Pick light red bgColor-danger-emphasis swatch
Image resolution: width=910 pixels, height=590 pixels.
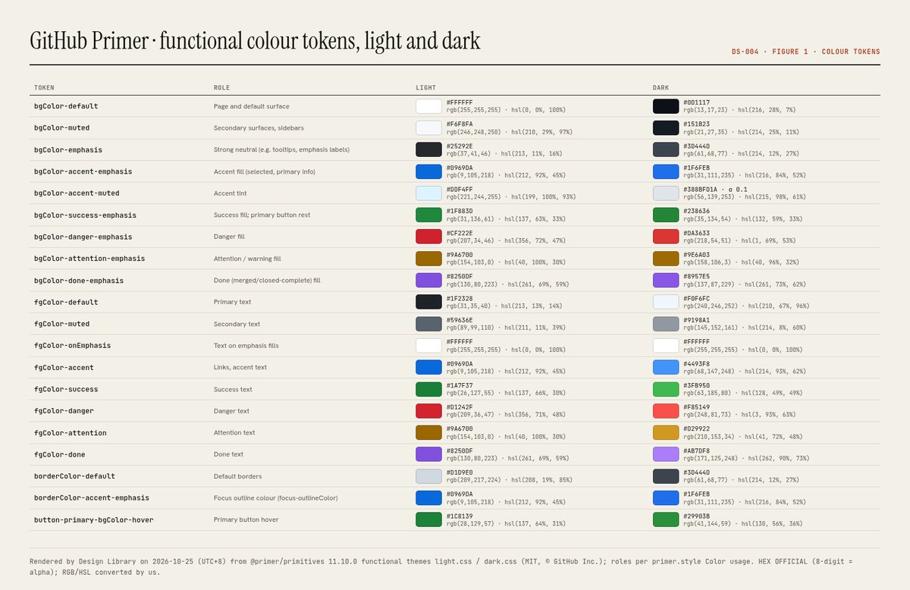pos(428,237)
